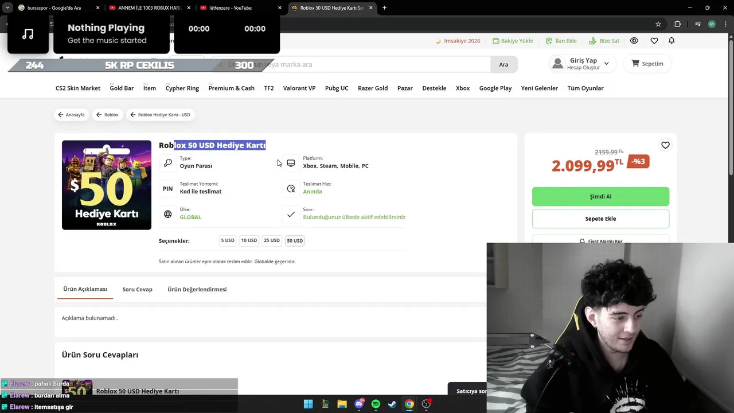Click the -%3 discount badge
Image resolution: width=734 pixels, height=413 pixels.
tap(638, 161)
